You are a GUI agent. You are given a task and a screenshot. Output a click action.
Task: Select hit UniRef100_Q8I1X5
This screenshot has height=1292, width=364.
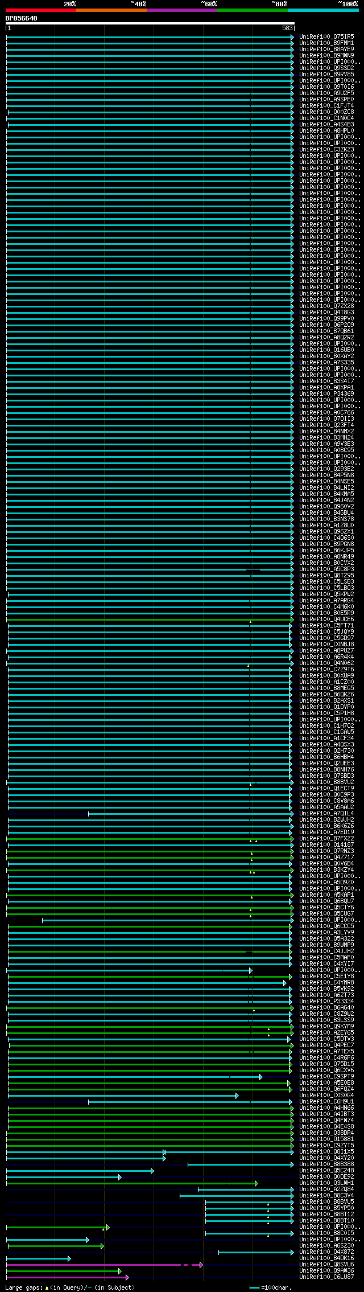[326, 1151]
